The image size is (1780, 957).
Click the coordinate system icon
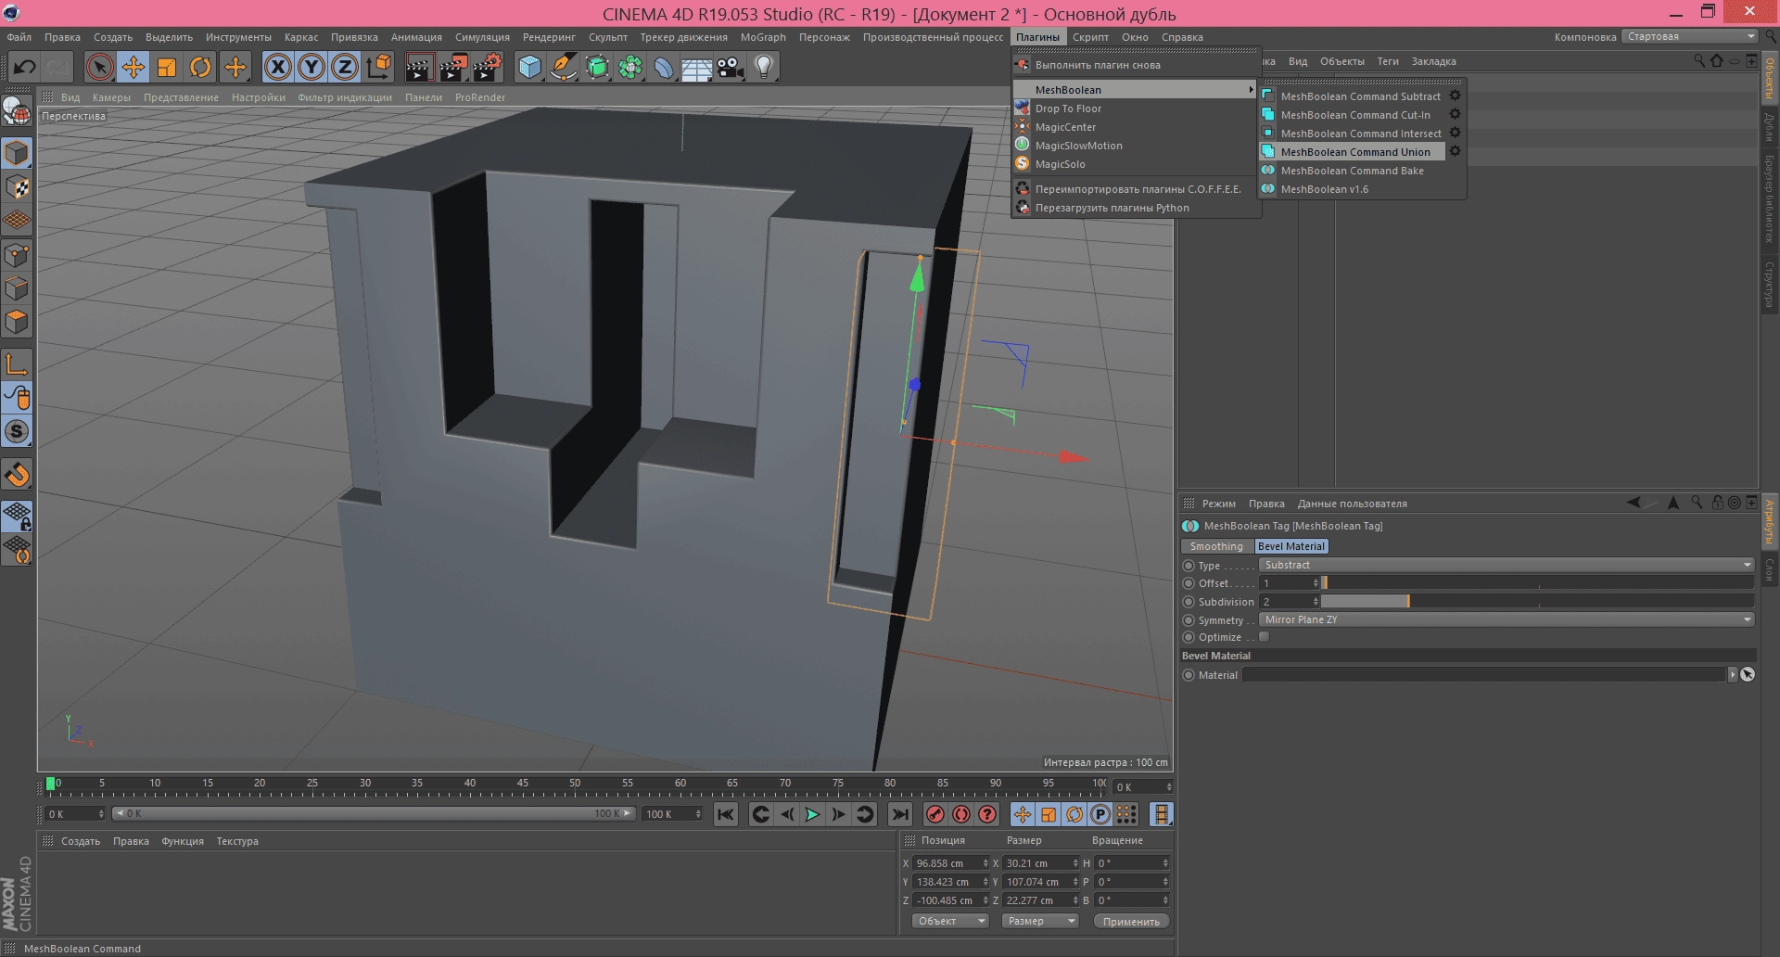point(379,67)
